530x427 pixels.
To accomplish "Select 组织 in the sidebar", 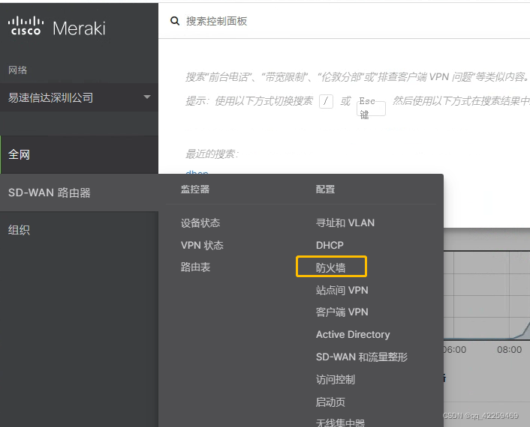I will 79,230.
